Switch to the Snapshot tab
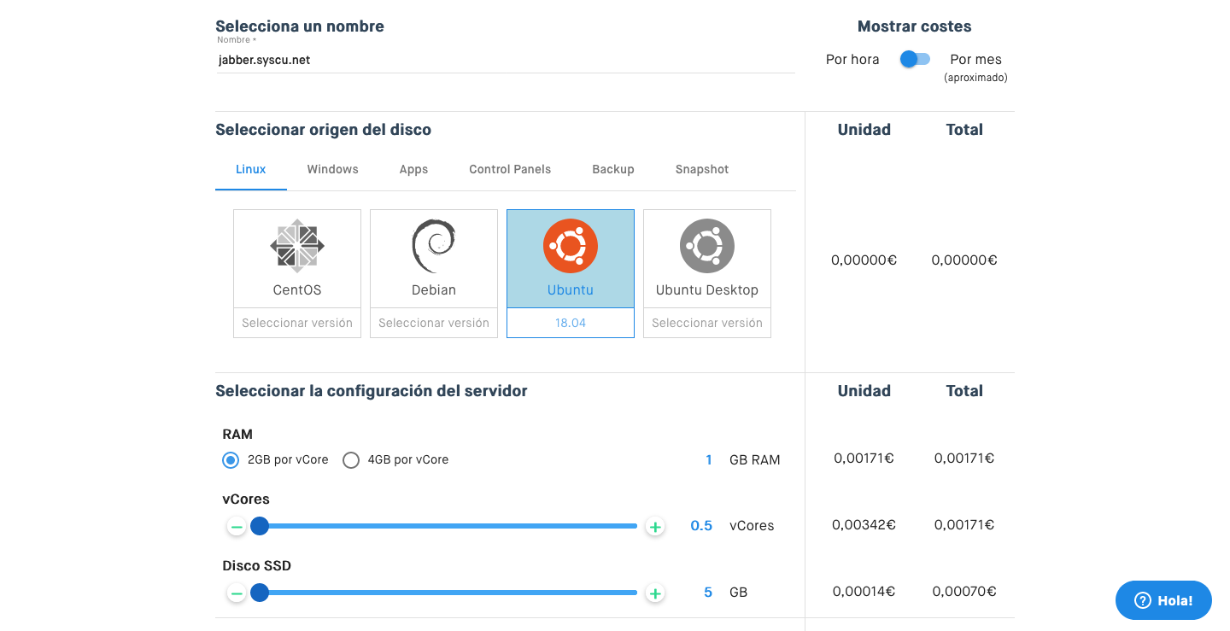1230x631 pixels. point(702,169)
